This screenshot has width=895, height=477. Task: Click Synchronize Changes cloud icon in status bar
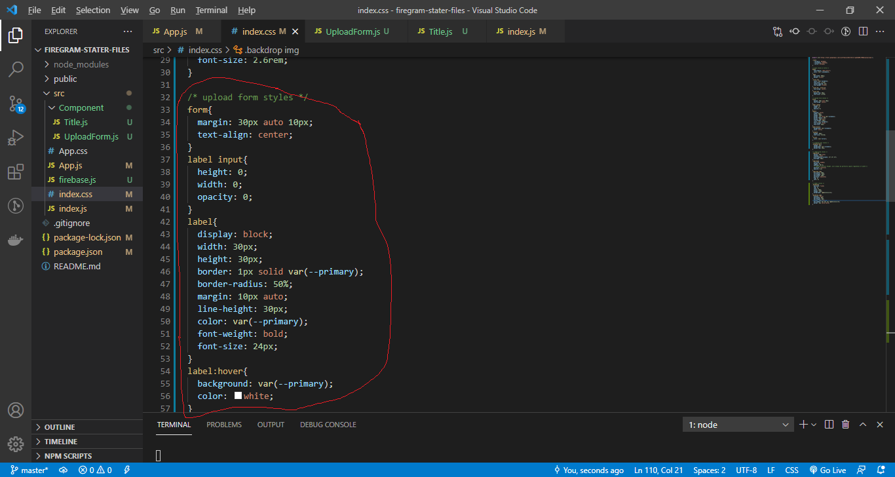click(x=64, y=470)
